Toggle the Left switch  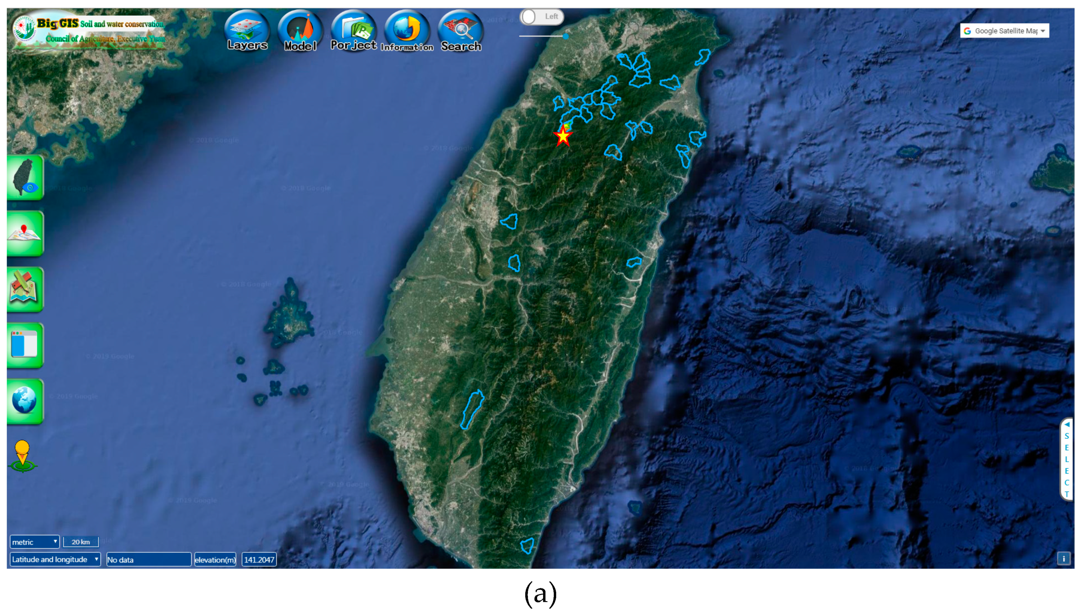542,17
